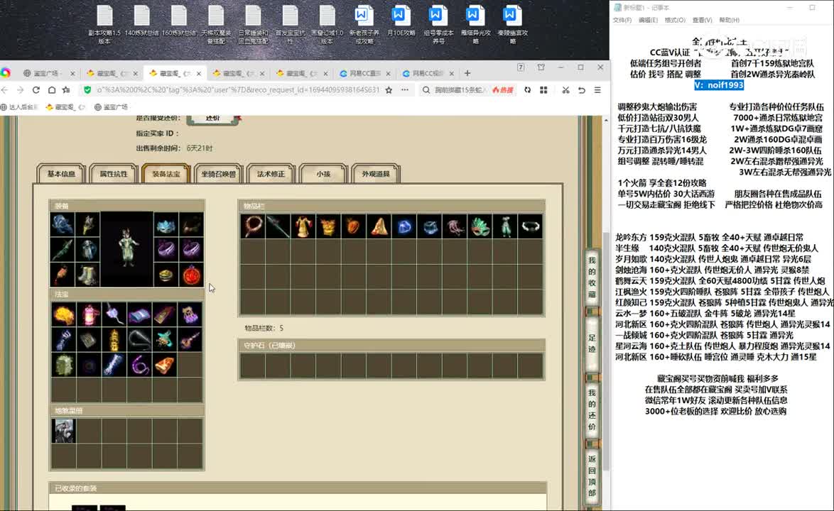Open the 月10E攻略 Word document
This screenshot has height=511, width=834.
(x=401, y=21)
